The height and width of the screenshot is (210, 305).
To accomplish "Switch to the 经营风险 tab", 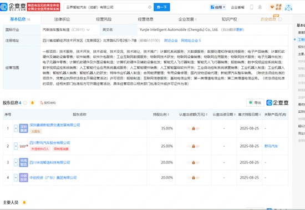I will 104,19.
